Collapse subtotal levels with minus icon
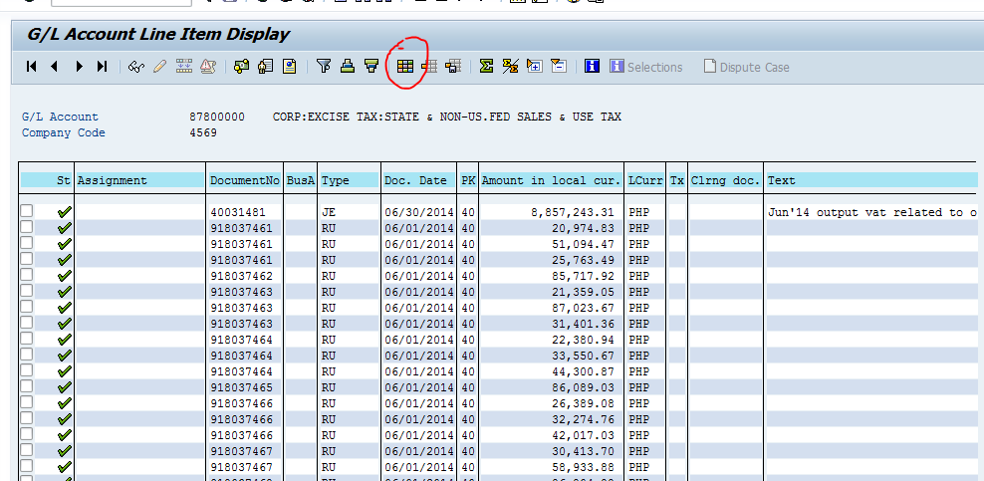 [x=559, y=65]
